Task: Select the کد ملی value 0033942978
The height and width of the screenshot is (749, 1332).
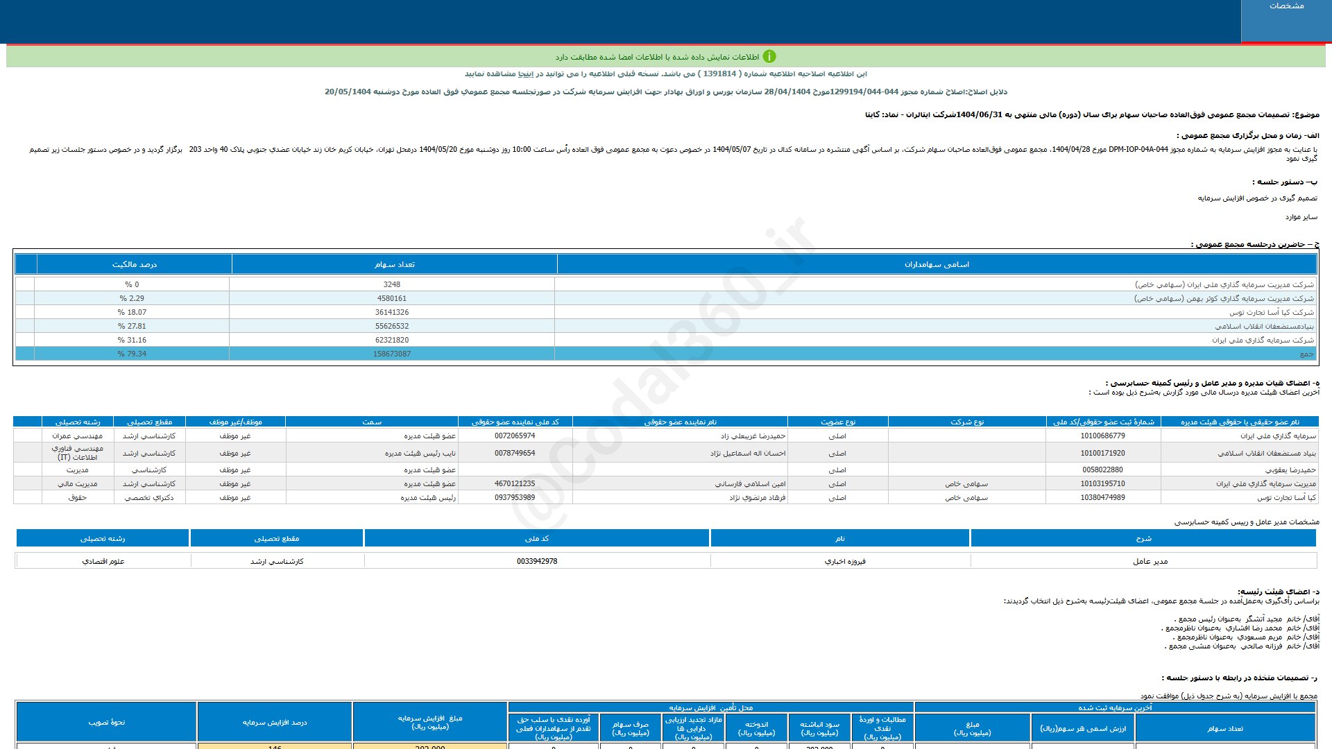Action: coord(537,561)
